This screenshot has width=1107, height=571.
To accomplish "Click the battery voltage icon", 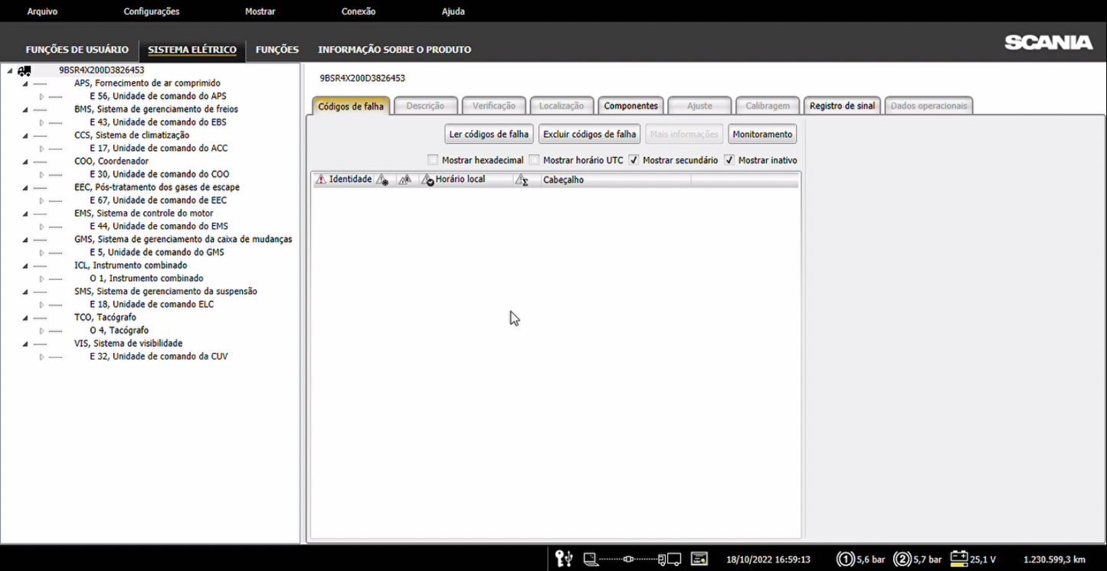I will tap(959, 559).
